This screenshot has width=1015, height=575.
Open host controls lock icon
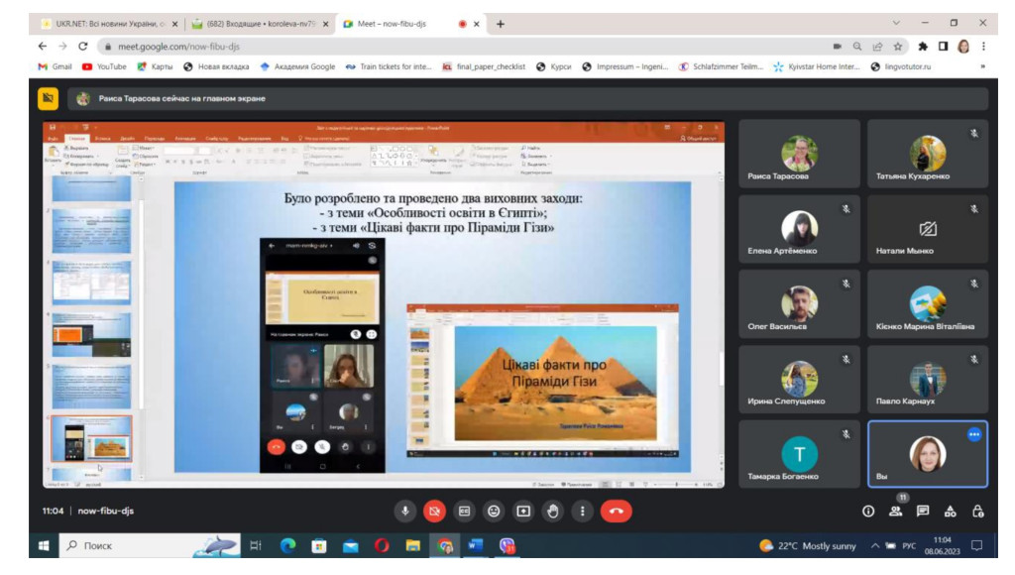click(978, 512)
